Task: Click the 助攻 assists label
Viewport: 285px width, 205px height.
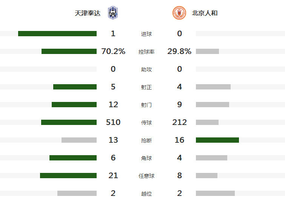Action: 146,69
